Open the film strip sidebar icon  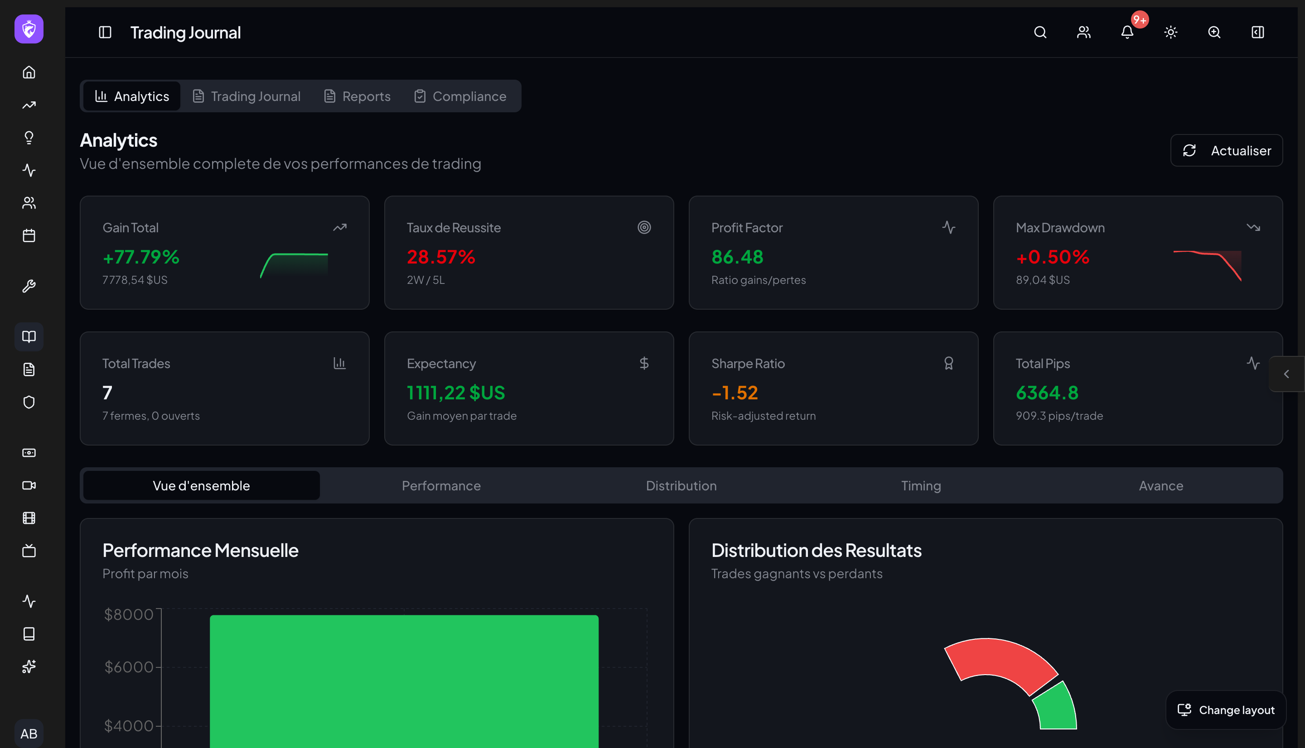point(29,518)
